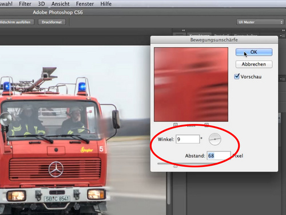The image size is (286, 215).
Task: Click the Druckformat button
Action: (x=52, y=22)
